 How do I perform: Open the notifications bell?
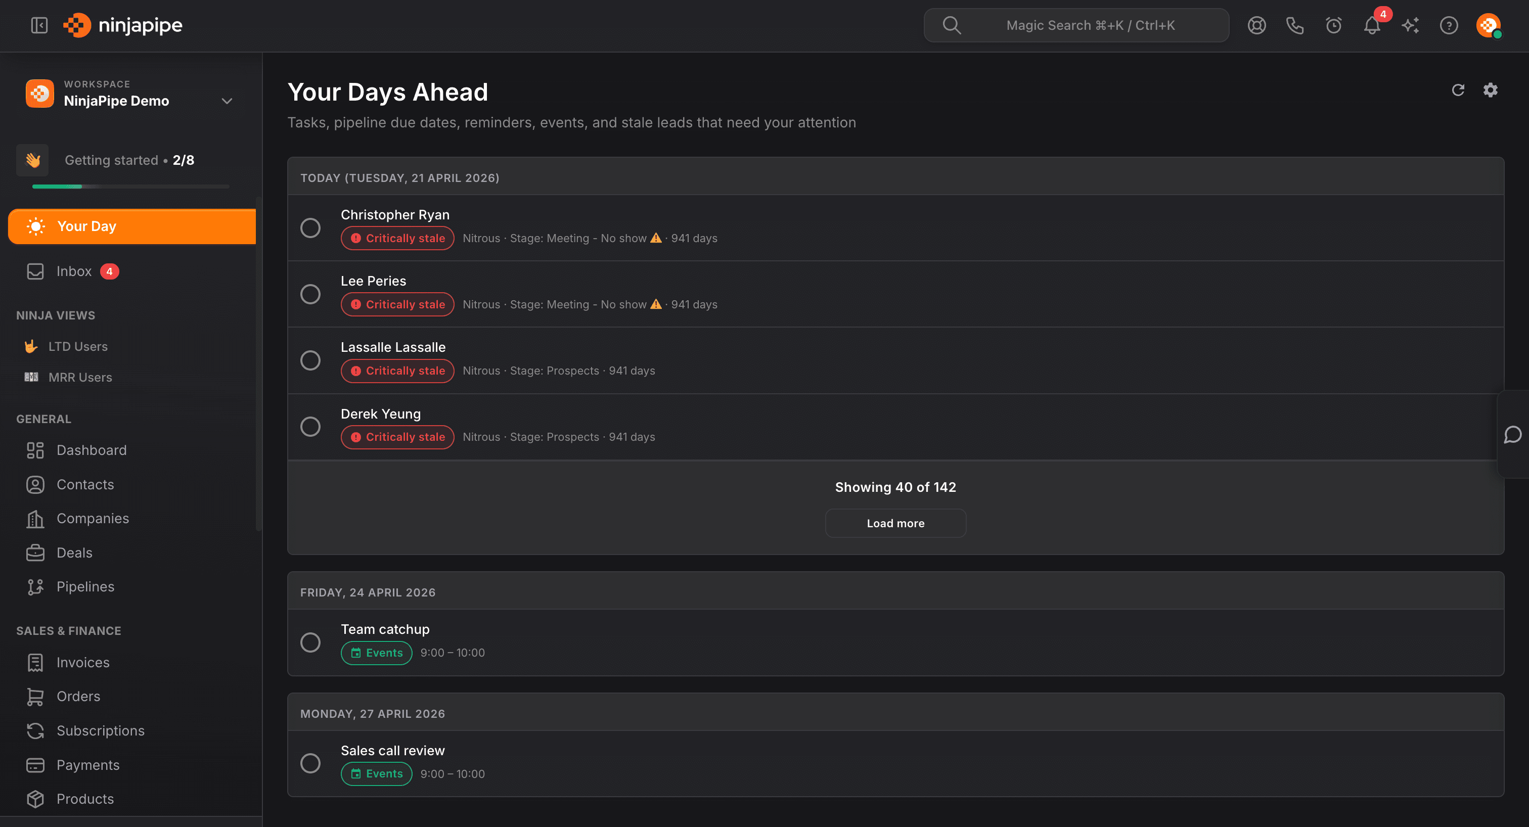pyautogui.click(x=1372, y=25)
